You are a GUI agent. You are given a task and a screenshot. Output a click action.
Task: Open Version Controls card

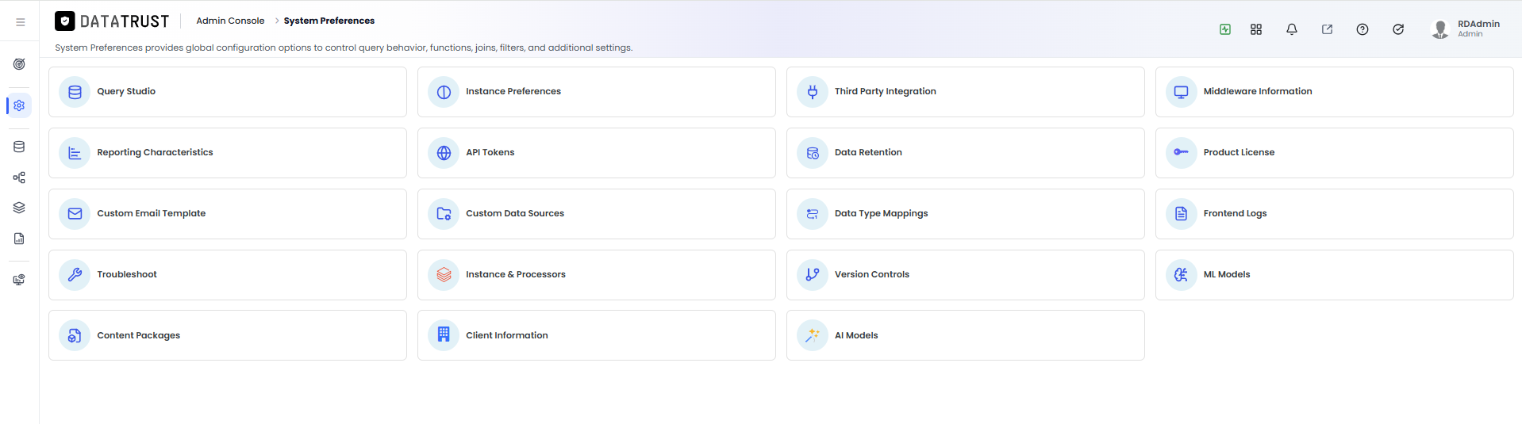(x=966, y=275)
